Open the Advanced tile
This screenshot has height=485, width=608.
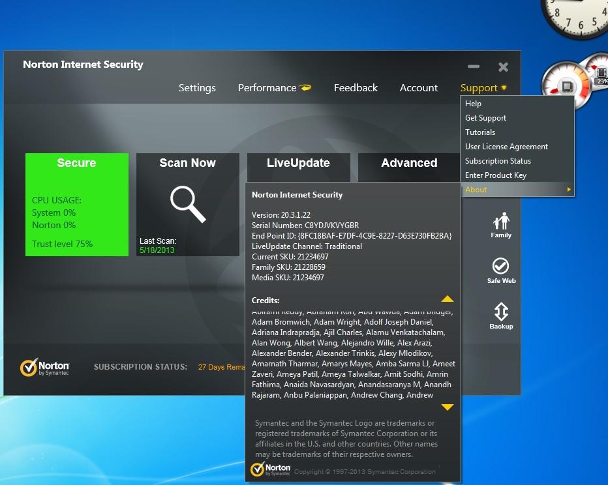tap(409, 167)
